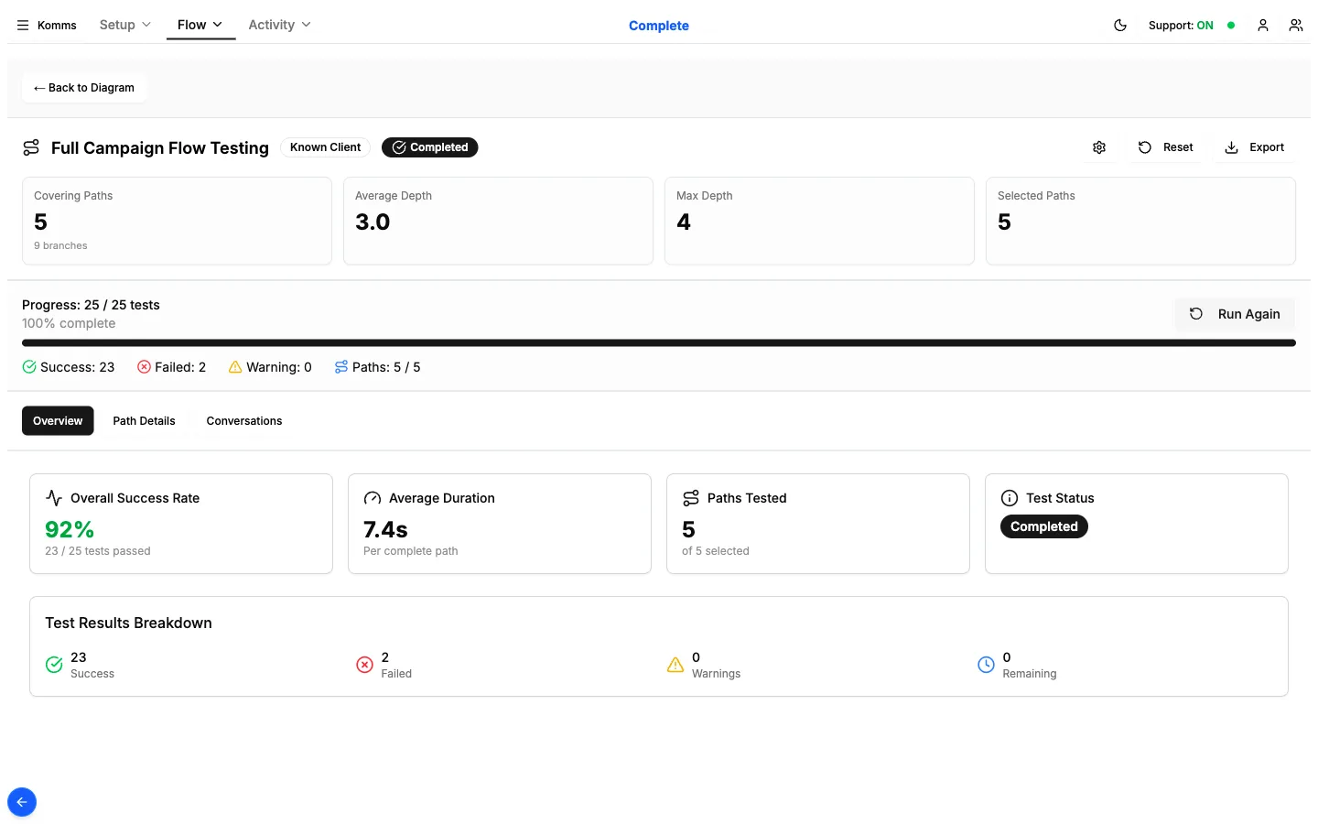Go Back to Diagram
Viewport: 1318px width, 824px height.
tap(84, 88)
